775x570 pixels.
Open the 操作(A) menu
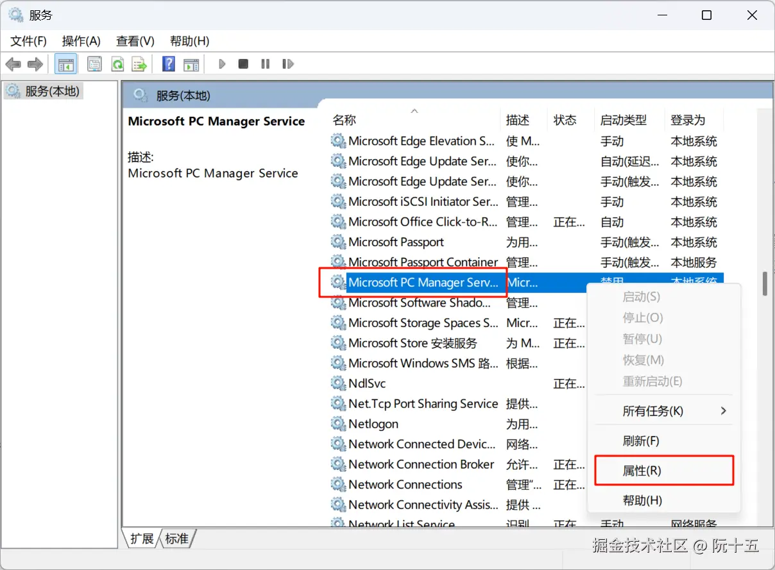point(81,41)
